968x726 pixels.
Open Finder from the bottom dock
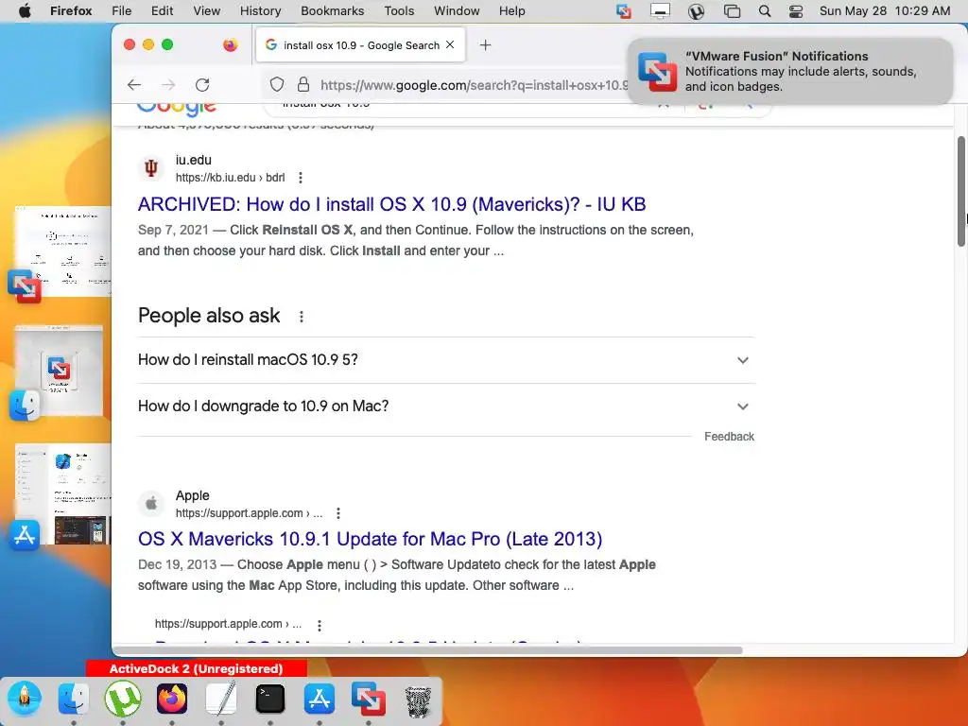[x=73, y=699]
